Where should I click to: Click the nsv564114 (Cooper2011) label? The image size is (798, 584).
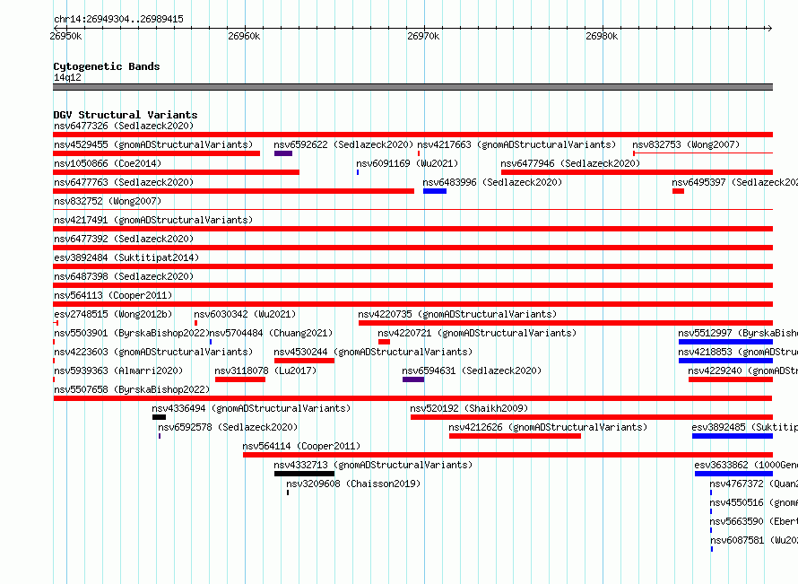(301, 446)
